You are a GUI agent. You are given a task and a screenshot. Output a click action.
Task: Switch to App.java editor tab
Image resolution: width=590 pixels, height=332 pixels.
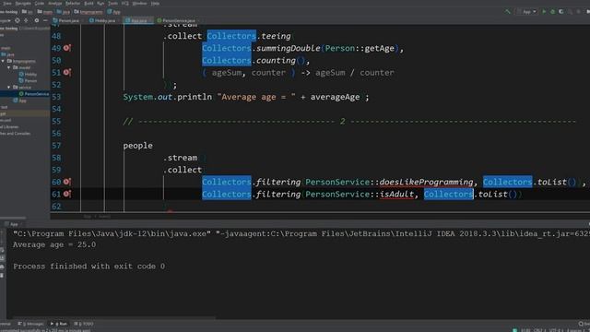point(137,20)
